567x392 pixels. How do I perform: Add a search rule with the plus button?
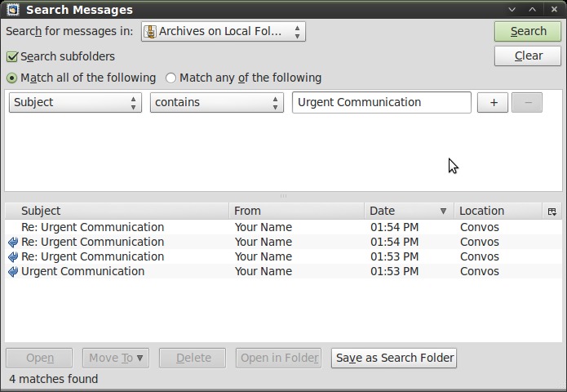[x=493, y=102]
